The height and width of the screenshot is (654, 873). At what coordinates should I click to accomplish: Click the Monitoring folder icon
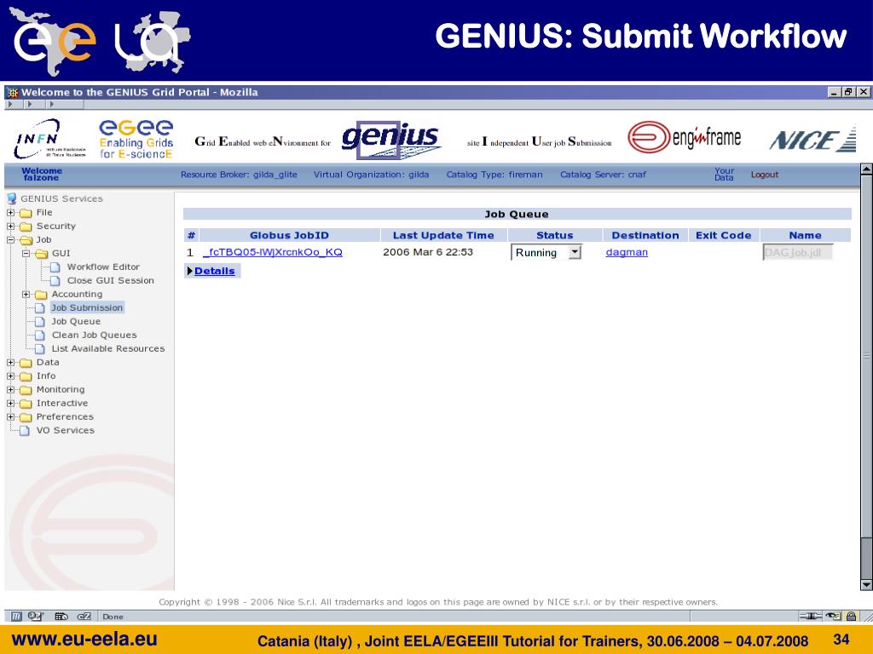pyautogui.click(x=26, y=390)
